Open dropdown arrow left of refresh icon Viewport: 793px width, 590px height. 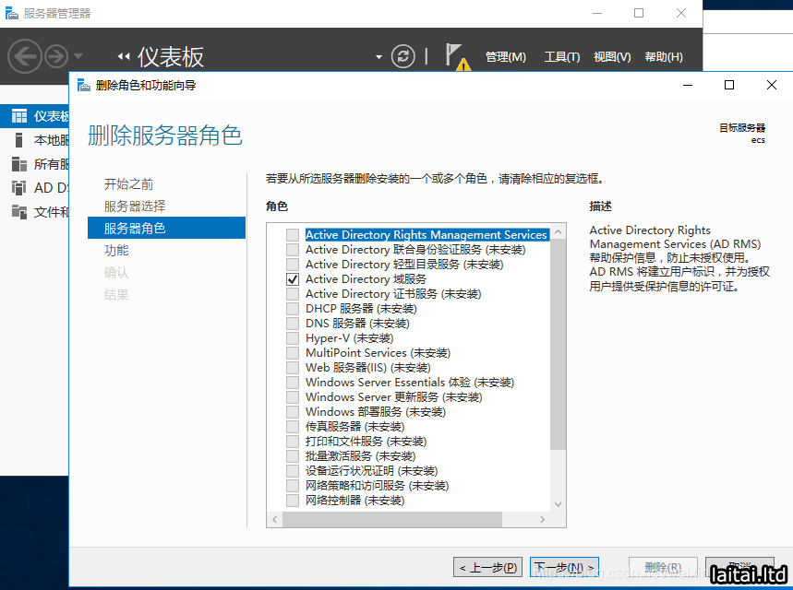(378, 57)
